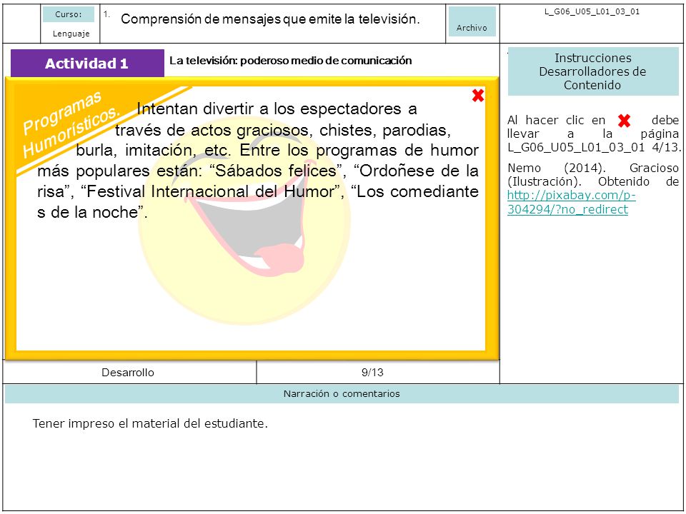
Task: Click Instrucciones Desarrolladores de Contenido header
Action: (x=593, y=71)
